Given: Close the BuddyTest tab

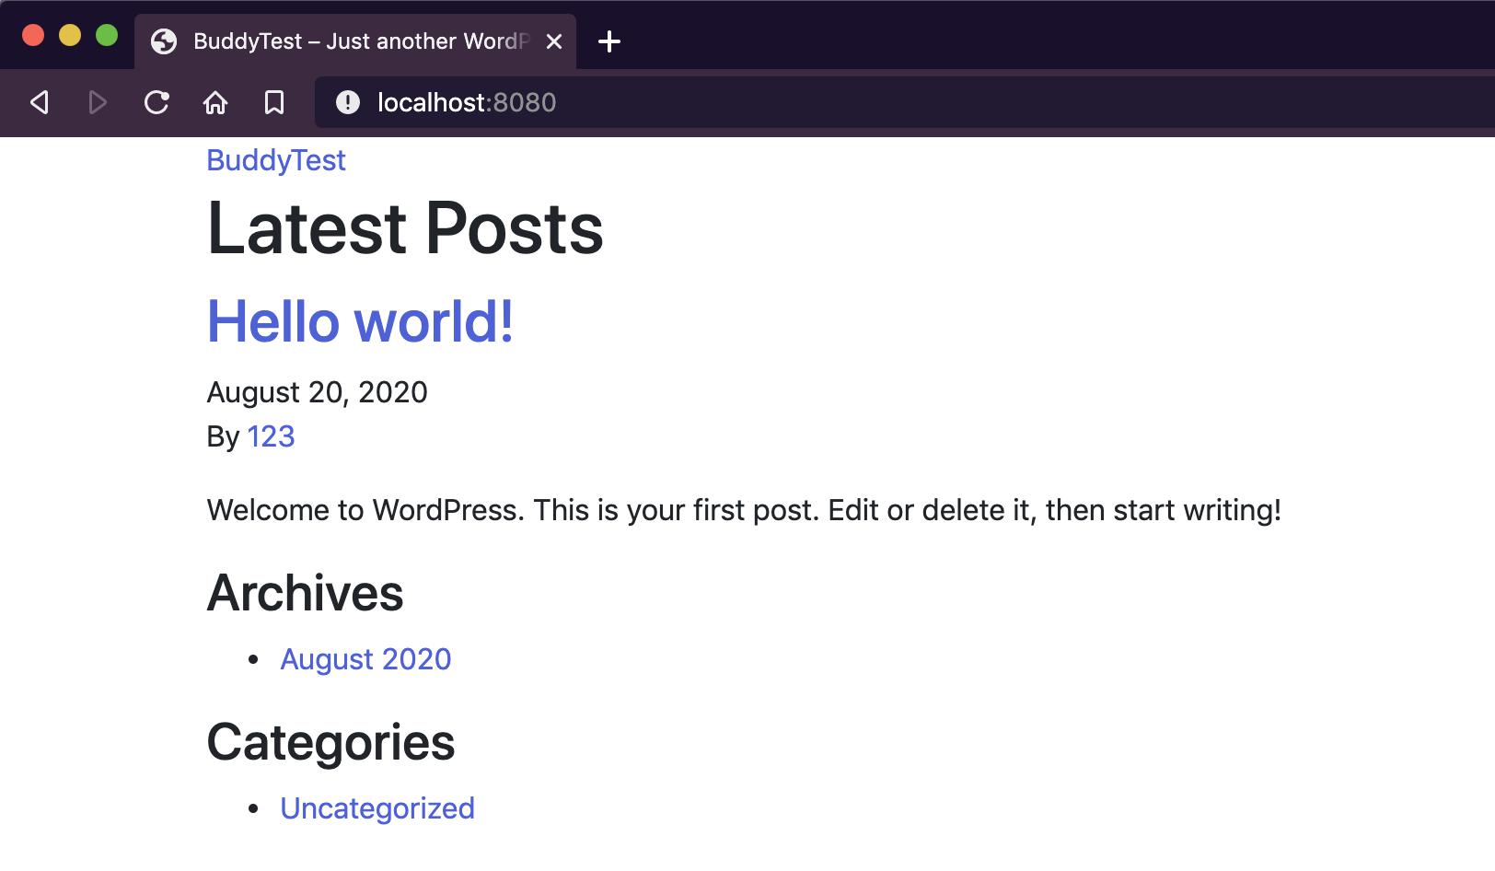Looking at the screenshot, I should pos(554,41).
